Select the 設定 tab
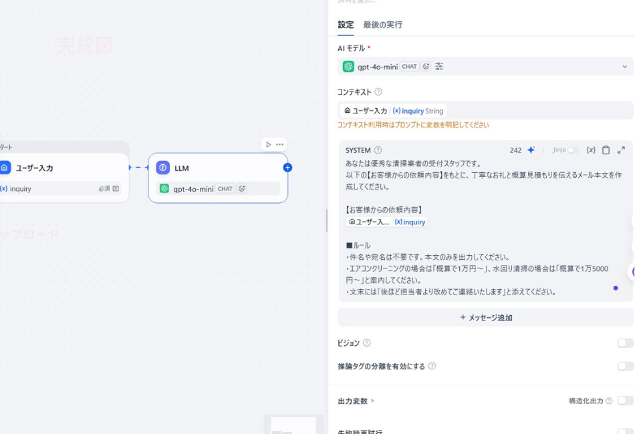 click(346, 25)
